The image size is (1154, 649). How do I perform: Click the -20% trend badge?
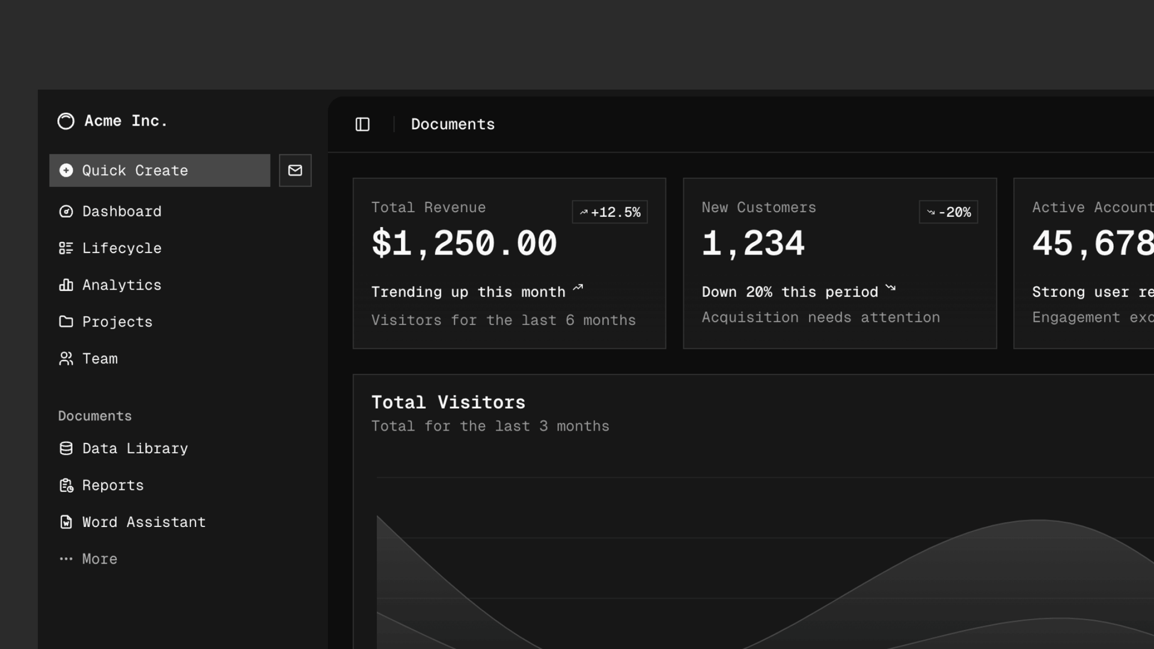tap(948, 212)
